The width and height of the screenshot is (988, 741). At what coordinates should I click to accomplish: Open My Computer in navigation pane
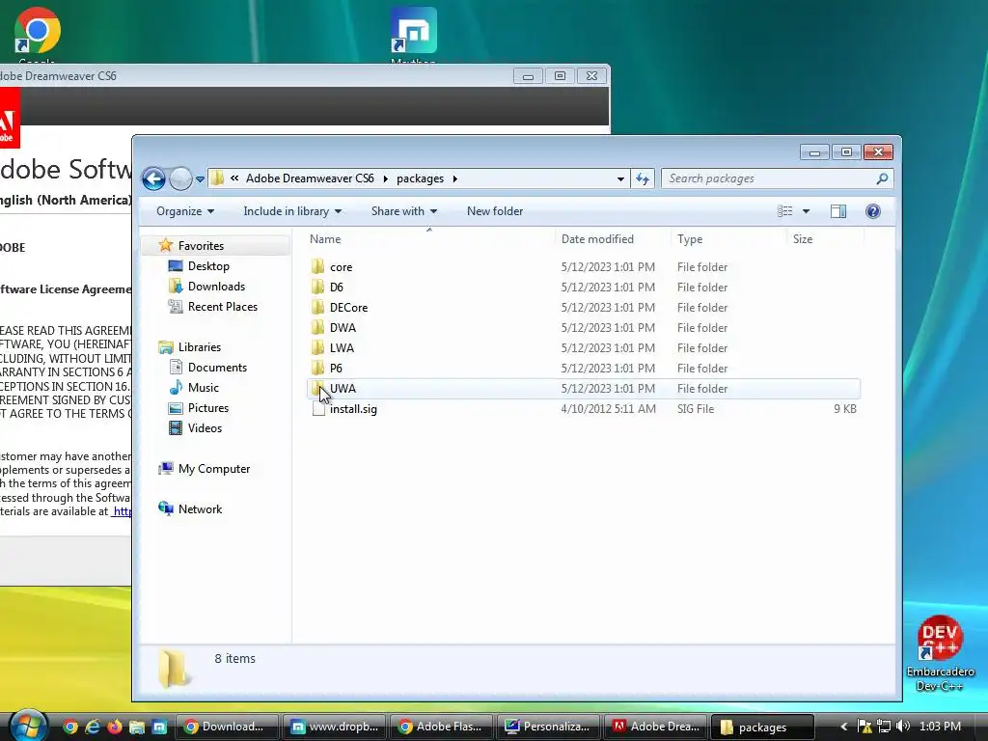click(x=213, y=469)
